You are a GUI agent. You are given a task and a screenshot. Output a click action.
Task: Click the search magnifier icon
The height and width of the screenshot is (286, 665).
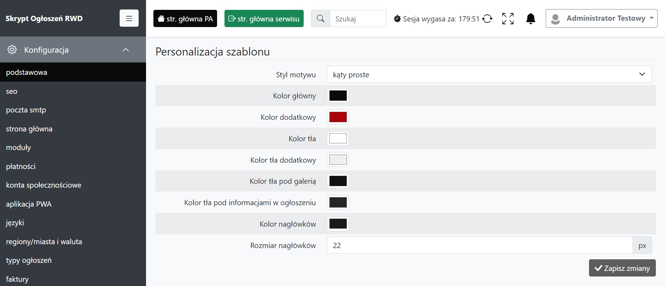321,19
